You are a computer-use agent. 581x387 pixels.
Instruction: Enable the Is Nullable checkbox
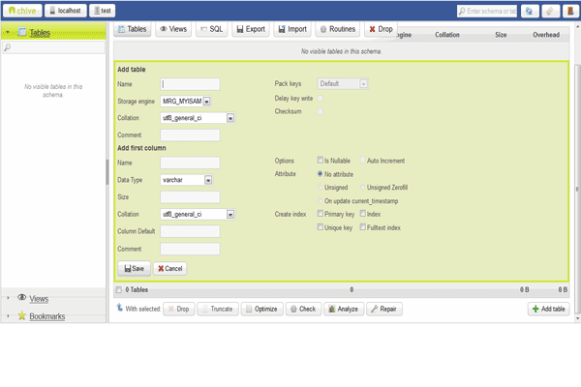coord(321,161)
